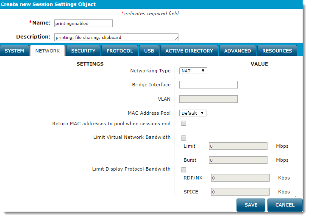309x218 pixels.
Task: Enable Return MAC addresses to pool checkbox
Action: tap(184, 124)
